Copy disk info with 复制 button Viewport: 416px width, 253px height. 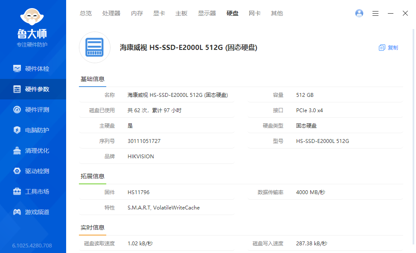pyautogui.click(x=388, y=48)
